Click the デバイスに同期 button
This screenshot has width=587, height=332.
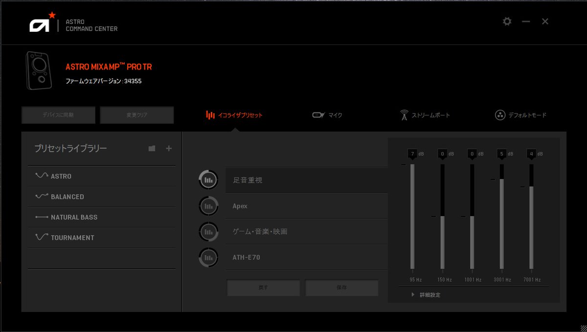[x=58, y=115]
